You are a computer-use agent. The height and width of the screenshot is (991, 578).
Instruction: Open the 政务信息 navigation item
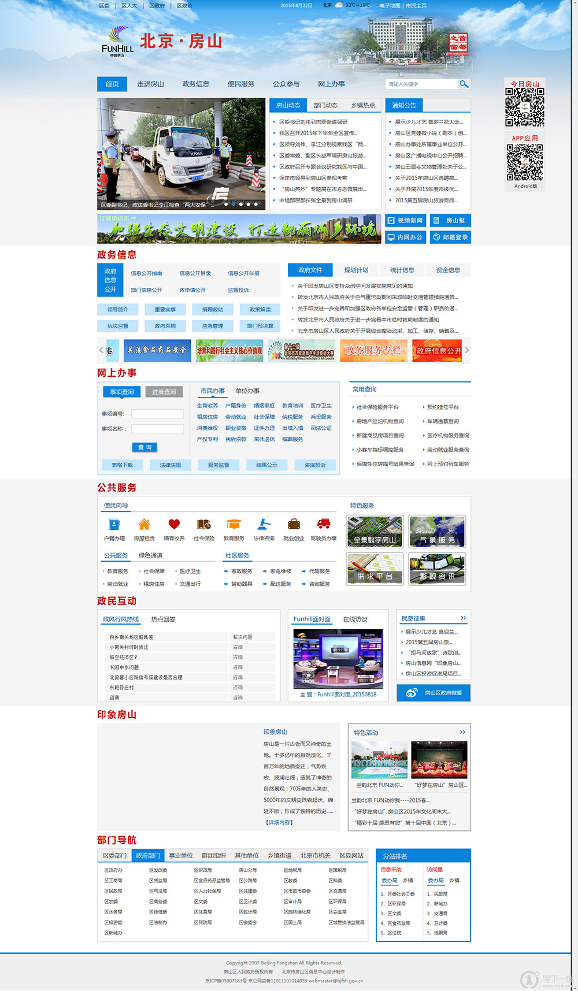point(196,84)
